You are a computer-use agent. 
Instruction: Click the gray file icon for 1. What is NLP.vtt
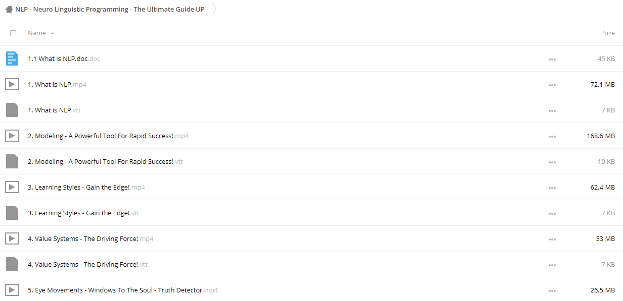(12, 110)
